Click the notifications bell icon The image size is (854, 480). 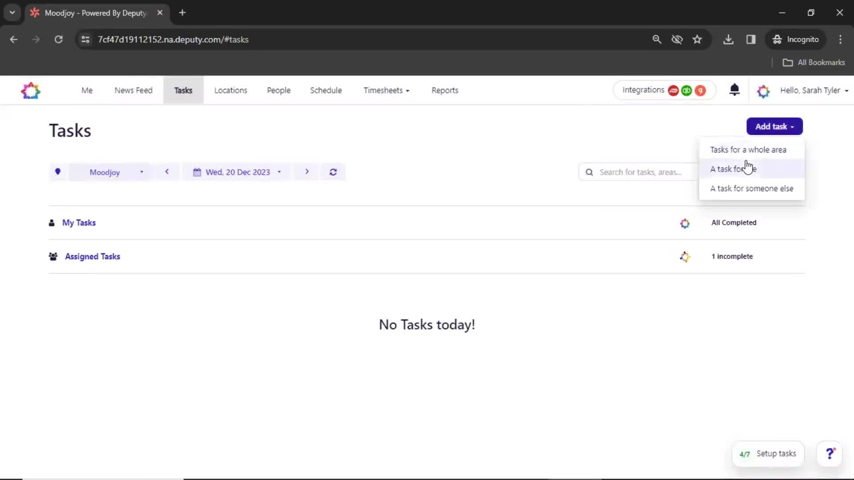[x=734, y=90]
